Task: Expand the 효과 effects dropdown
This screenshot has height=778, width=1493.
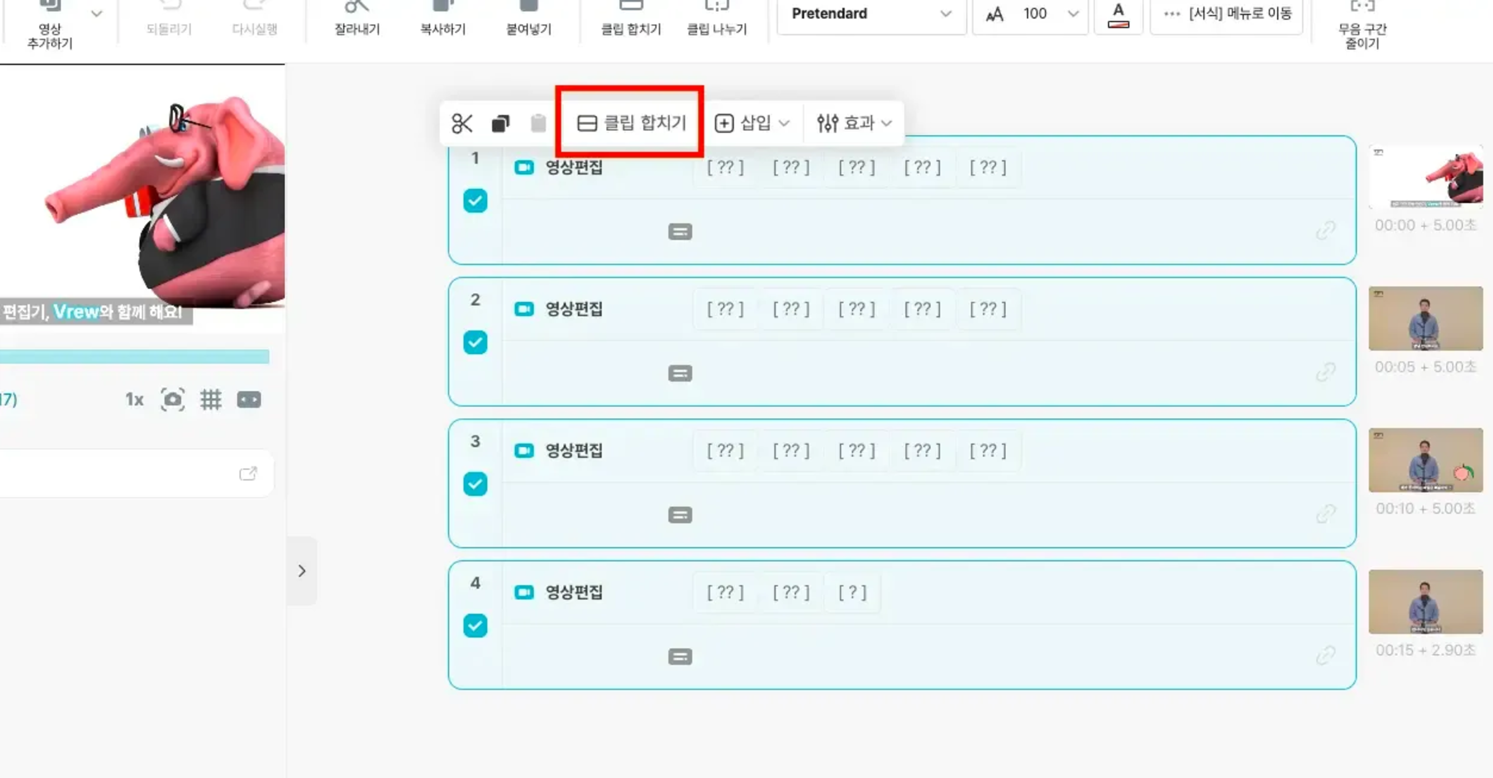Action: pos(854,123)
